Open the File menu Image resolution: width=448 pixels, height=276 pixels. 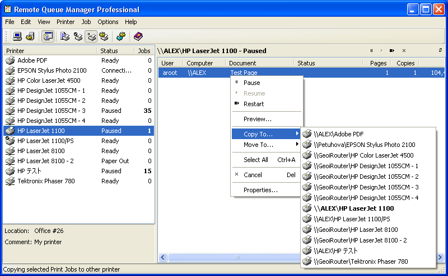click(10, 22)
